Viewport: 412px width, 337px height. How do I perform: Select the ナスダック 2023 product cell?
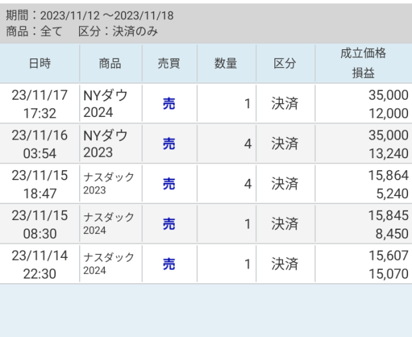(x=110, y=184)
